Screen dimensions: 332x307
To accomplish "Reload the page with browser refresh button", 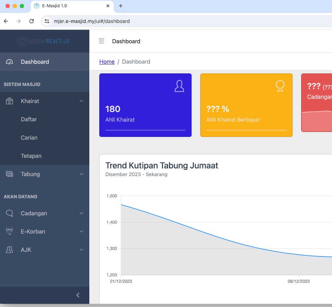I will [x=32, y=21].
